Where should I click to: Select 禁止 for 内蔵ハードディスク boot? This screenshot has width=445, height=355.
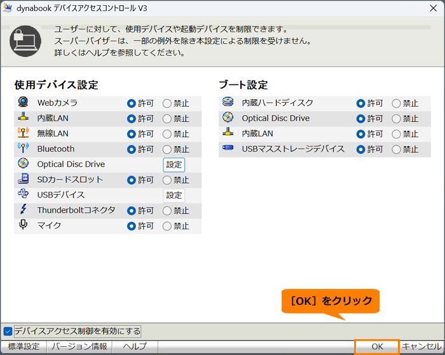click(396, 104)
